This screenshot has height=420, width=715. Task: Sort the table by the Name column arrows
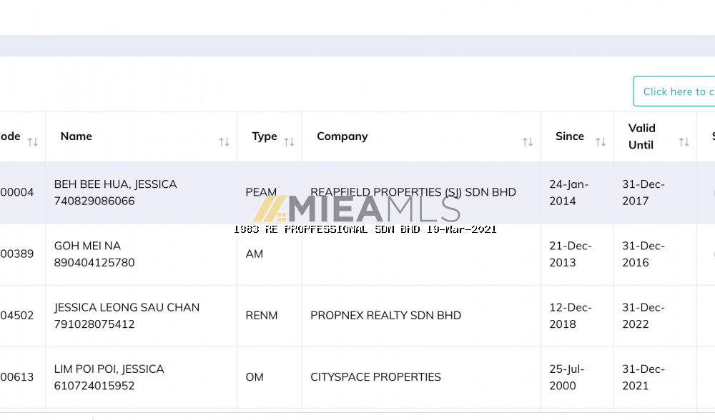tap(224, 142)
